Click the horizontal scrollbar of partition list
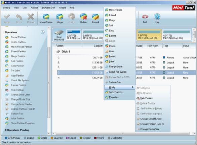197x145 pixels. [123, 133]
